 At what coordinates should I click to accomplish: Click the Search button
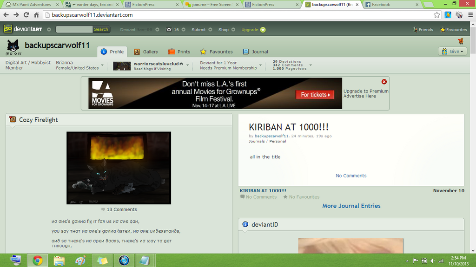tap(101, 29)
